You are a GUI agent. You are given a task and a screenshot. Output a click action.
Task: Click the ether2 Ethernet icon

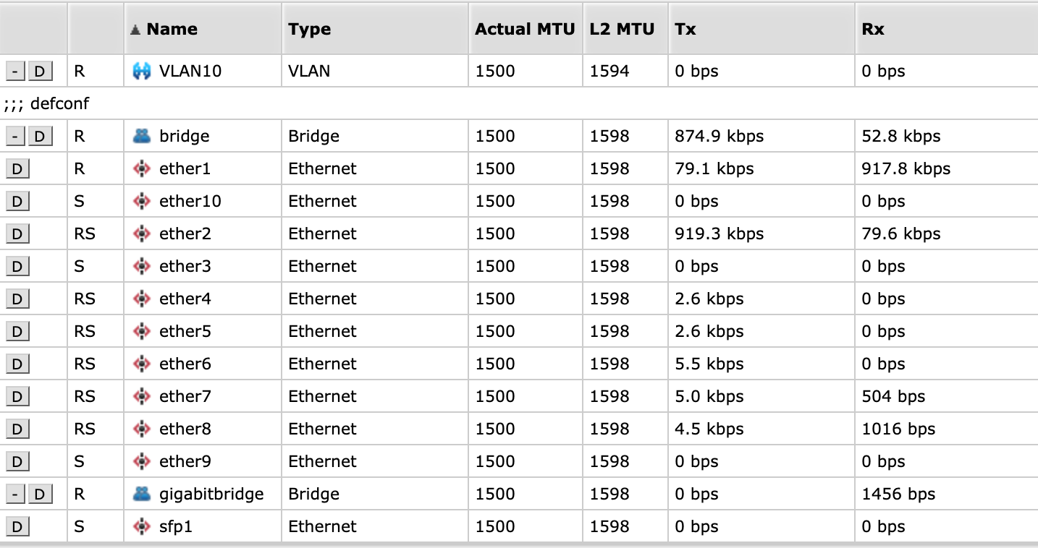tap(142, 234)
